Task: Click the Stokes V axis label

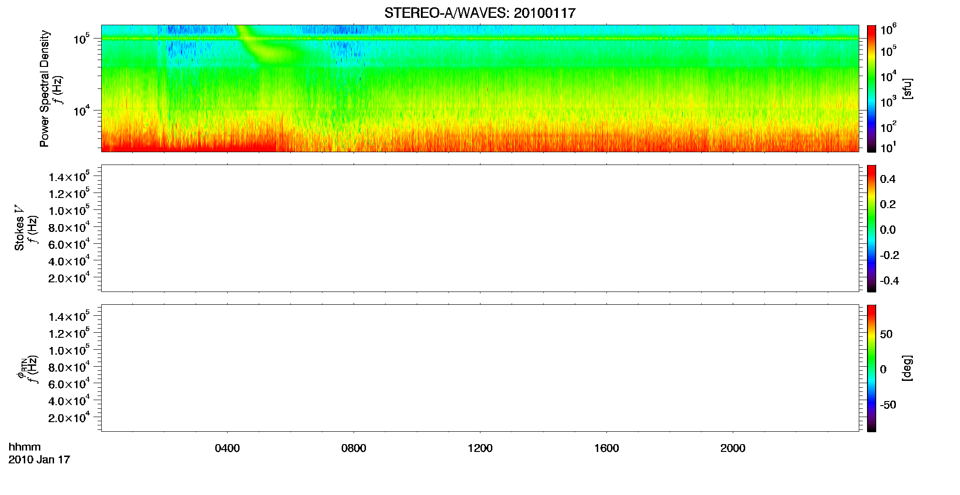Action: tap(19, 228)
